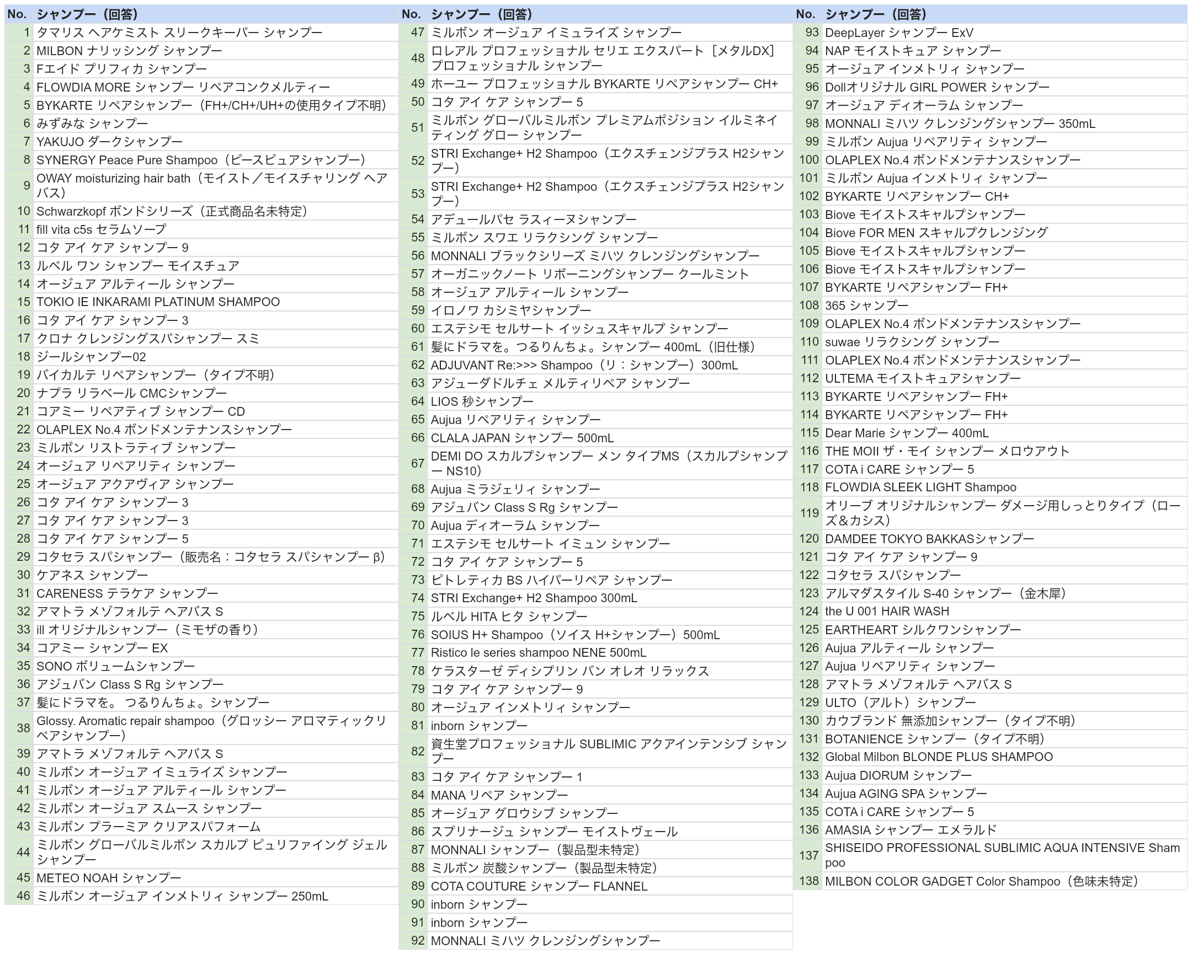1192x954 pixels.
Task: Click 'NAP モイストキュア シャンプー' cell
Action: coord(1004,50)
